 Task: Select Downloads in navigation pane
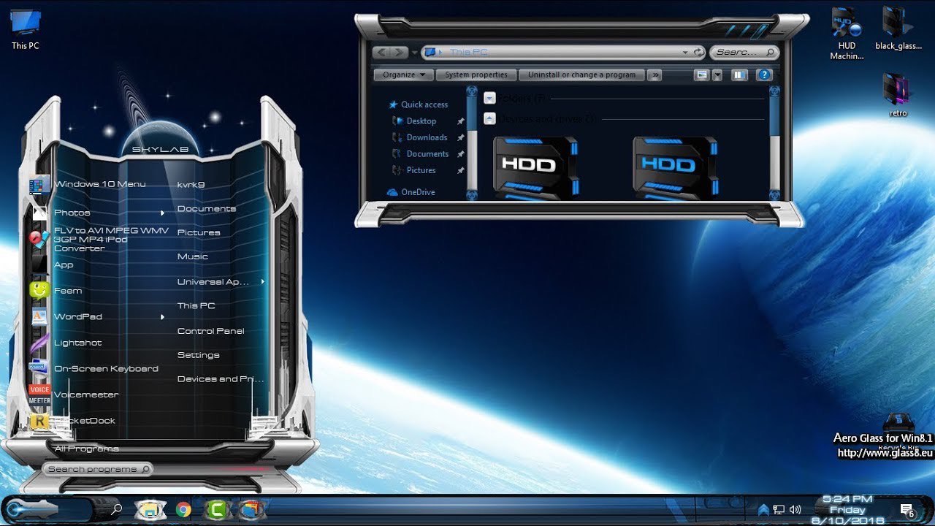click(x=427, y=137)
